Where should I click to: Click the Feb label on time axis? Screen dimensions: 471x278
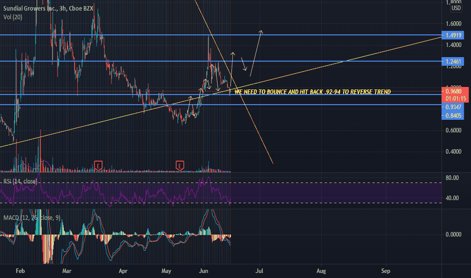(20, 271)
